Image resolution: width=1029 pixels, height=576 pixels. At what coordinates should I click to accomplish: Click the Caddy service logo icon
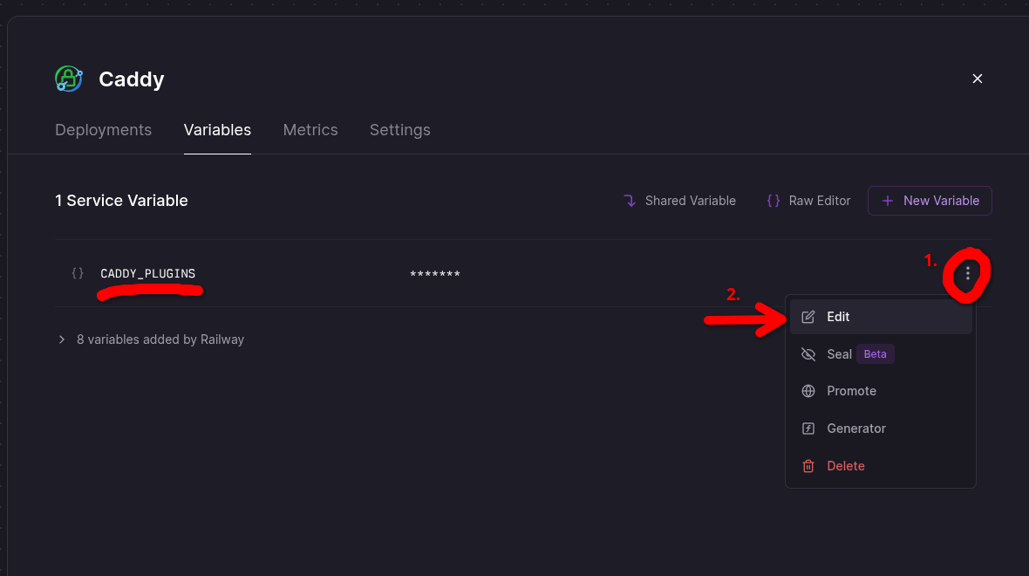click(x=69, y=79)
